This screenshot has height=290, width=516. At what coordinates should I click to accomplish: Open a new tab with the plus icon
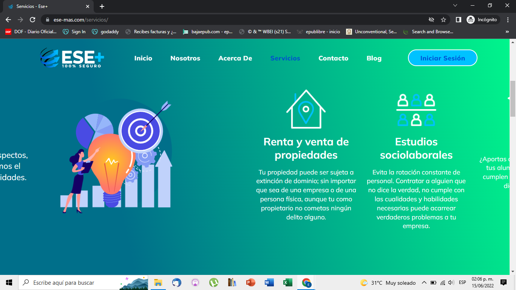(102, 6)
